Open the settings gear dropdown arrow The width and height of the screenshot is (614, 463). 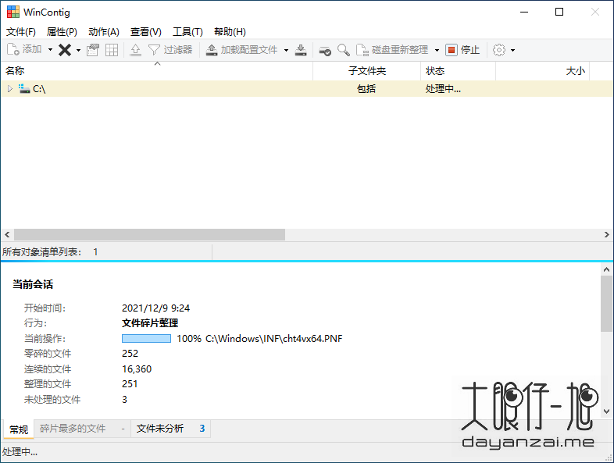coord(513,50)
